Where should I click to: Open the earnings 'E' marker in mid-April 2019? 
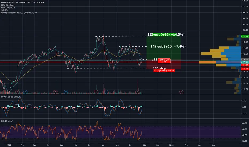pos(55,92)
